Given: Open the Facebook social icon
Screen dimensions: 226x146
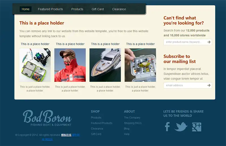Looking at the screenshot, I should 167,127.
